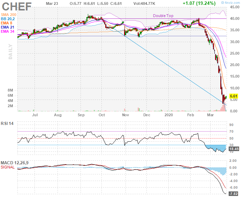Select the EMA 34 legend label
This screenshot has width=244, height=197.
click(7, 31)
